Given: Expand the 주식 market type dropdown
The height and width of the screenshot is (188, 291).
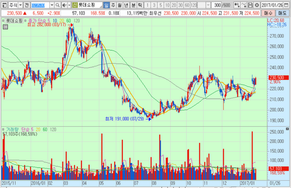Looking at the screenshot, I should [20, 5].
